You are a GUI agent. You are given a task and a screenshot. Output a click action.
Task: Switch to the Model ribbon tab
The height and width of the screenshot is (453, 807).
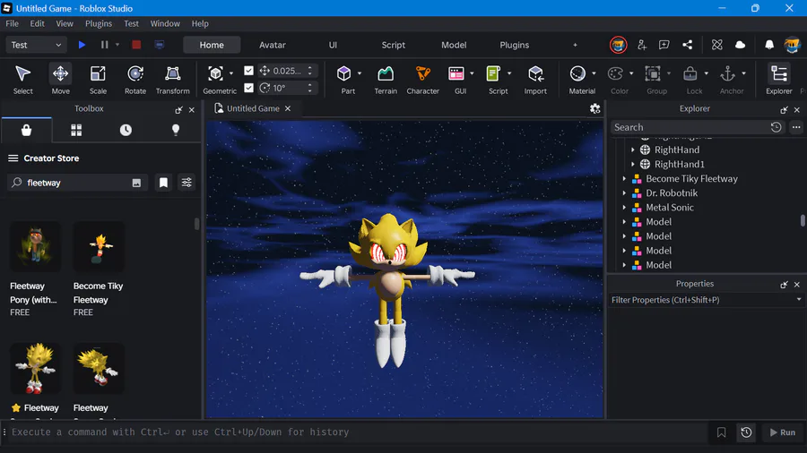(x=454, y=45)
